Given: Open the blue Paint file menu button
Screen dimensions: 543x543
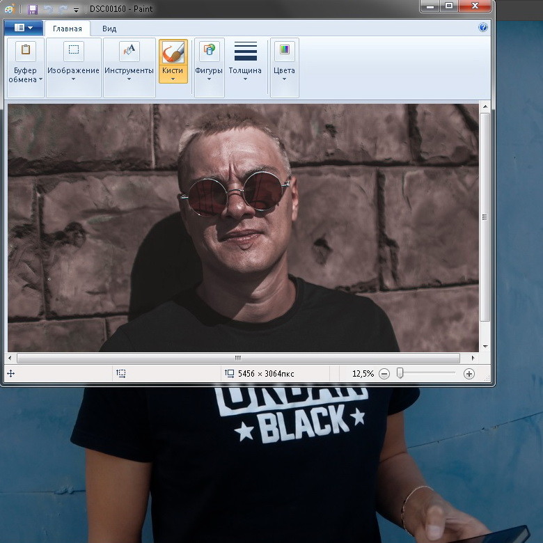Looking at the screenshot, I should (24, 28).
